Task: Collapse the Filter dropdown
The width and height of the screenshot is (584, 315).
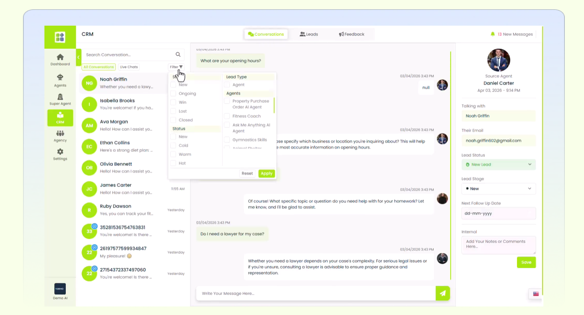Action: coord(176,67)
